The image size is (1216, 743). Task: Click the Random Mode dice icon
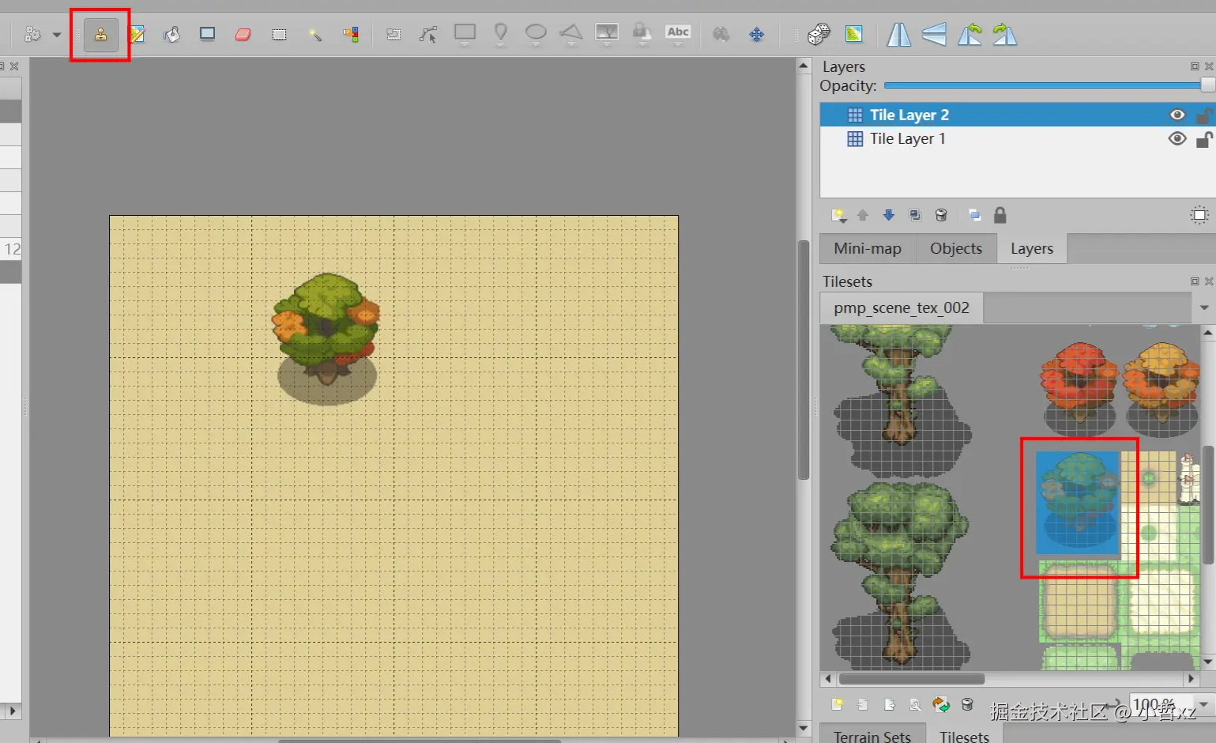819,35
